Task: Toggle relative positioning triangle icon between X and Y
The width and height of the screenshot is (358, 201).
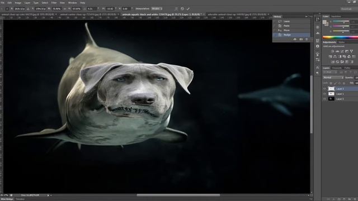Action: point(28,9)
